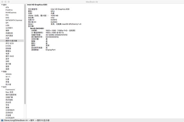Click the computer icon in the path bar
Screen dimensions: 184x122
[x=2, y=120]
